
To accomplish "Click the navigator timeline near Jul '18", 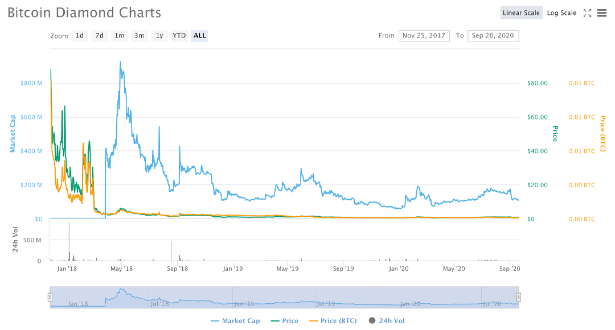I will point(159,303).
